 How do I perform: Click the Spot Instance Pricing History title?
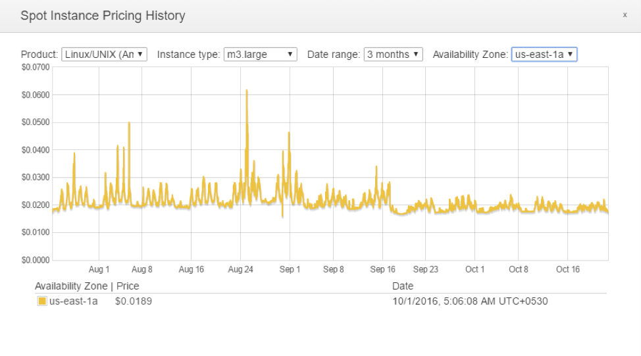tap(103, 15)
